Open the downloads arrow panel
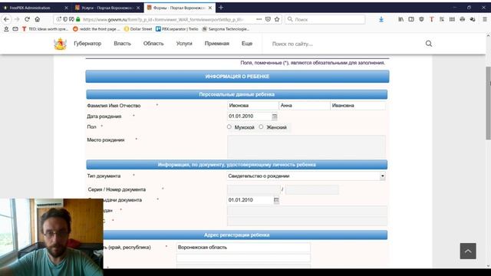Image resolution: width=491 pixels, height=276 pixels. tap(381, 19)
